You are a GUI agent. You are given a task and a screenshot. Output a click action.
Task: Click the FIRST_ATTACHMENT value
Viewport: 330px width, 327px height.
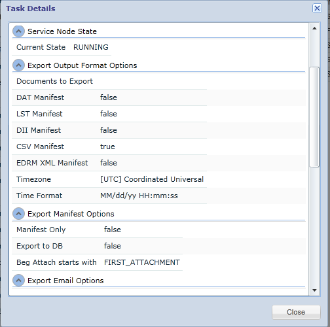pos(142,262)
